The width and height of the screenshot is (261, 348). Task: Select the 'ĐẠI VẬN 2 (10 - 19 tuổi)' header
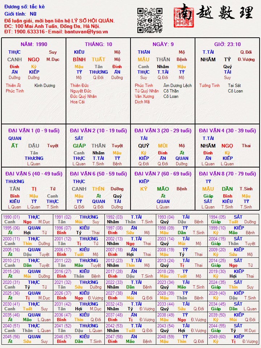click(98, 130)
